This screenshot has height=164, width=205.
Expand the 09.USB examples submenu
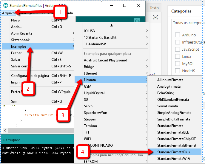pos(112,31)
